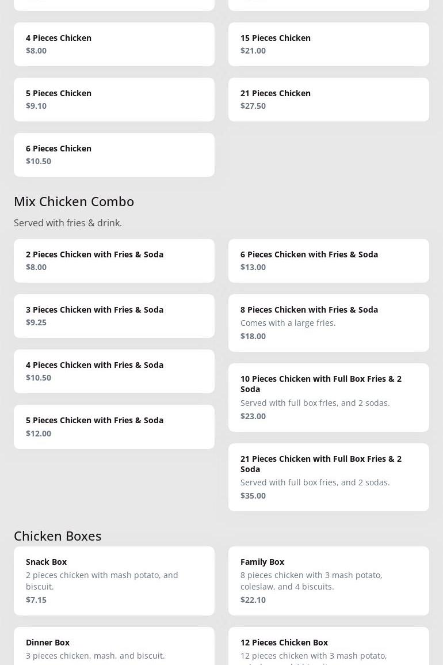
Task: Select 5 Pieces Chicken with Fries & Soda
Action: point(114,427)
